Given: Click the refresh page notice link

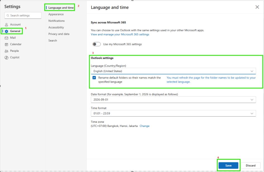Looking at the screenshot, I should point(211,80).
